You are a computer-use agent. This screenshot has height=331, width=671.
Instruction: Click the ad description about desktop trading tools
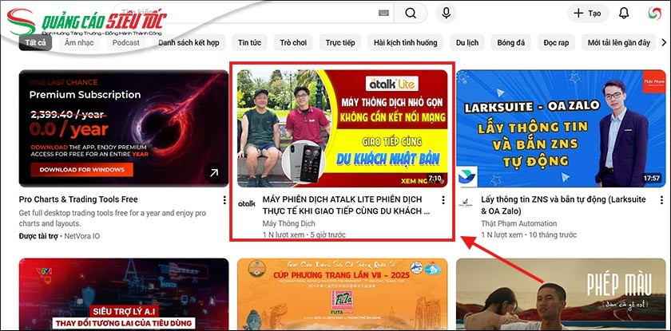[113, 219]
